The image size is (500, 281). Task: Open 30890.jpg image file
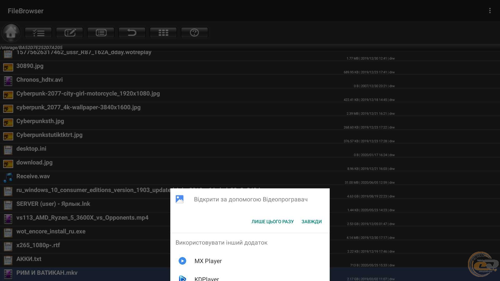pos(30,66)
